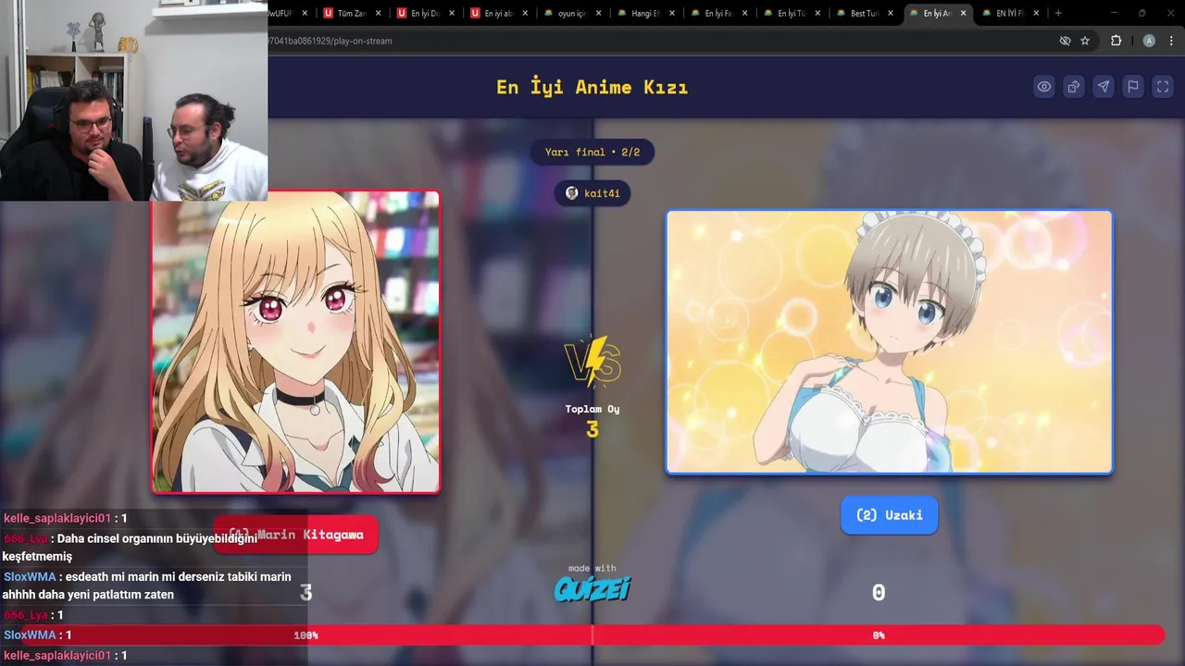
Task: Open the browser profile avatar
Action: click(1149, 41)
